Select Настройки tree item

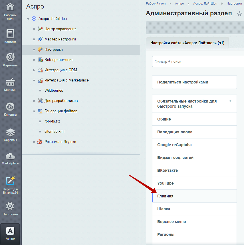pos(54,50)
